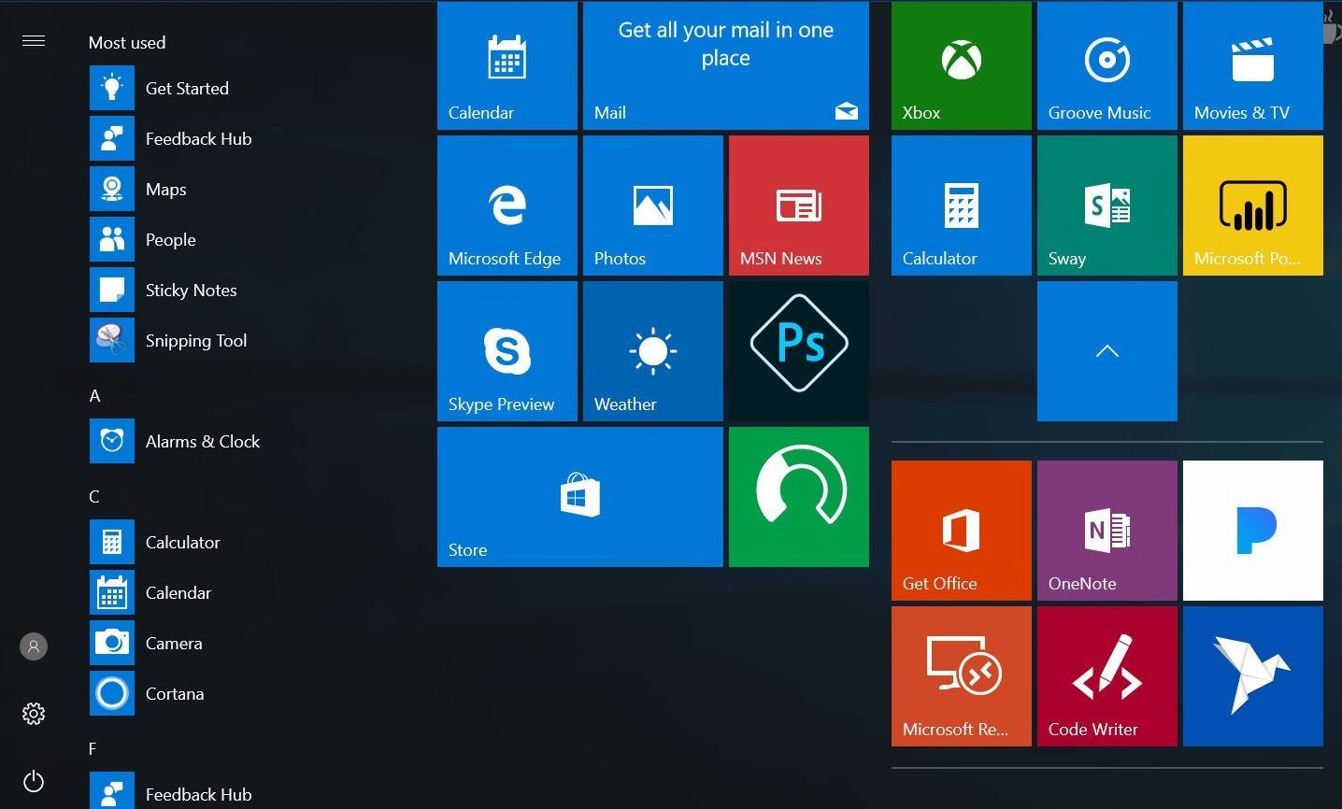The image size is (1342, 809).
Task: Open the Calendar tile
Action: (x=507, y=65)
